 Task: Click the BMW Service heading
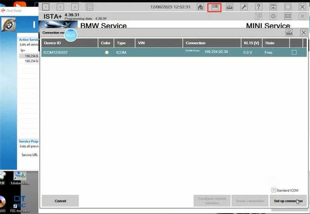tap(103, 25)
